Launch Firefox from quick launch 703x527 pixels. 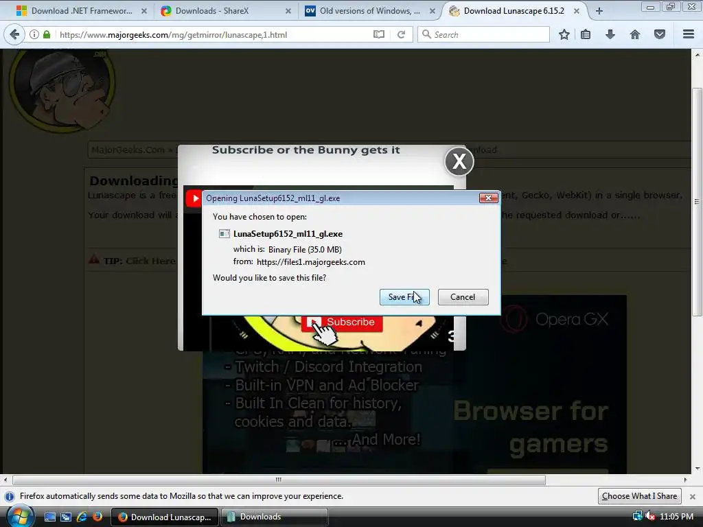[97, 517]
